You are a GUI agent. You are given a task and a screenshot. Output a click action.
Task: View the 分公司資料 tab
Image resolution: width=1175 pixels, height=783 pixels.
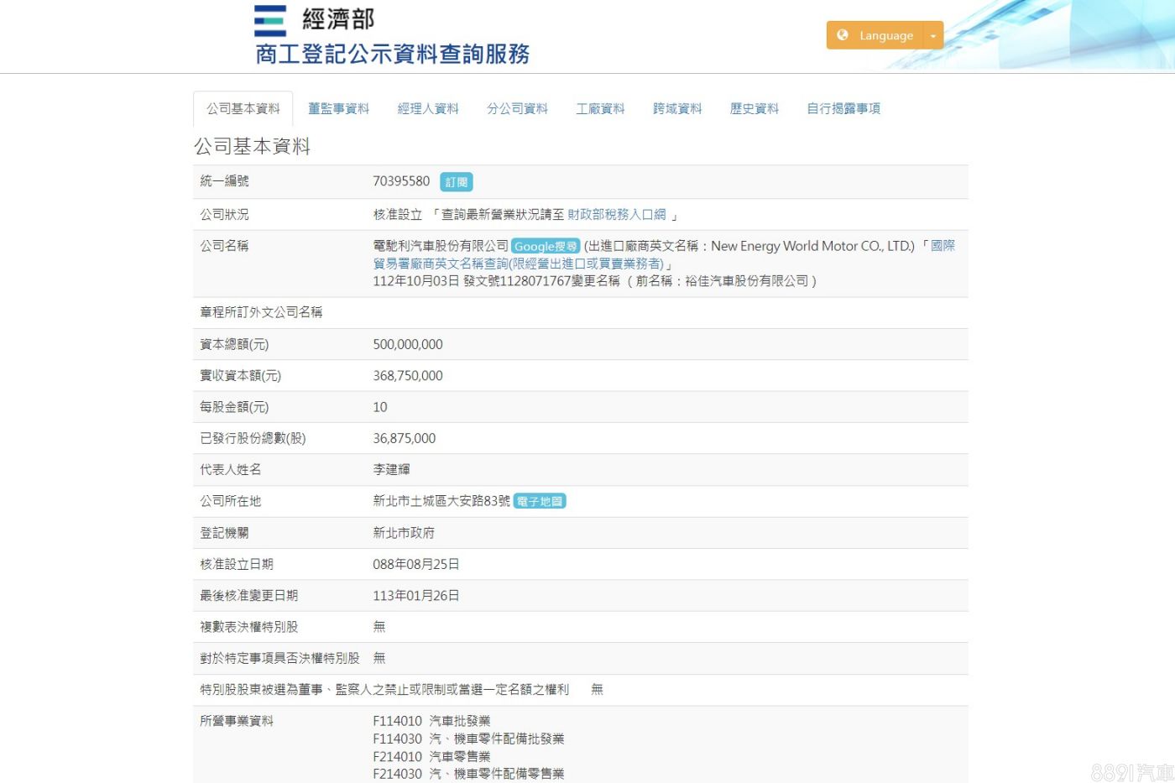(517, 109)
